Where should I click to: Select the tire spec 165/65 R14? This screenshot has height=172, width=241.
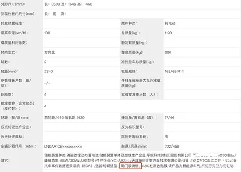point(174,71)
